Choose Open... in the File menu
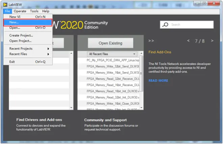 click(x=28, y=28)
